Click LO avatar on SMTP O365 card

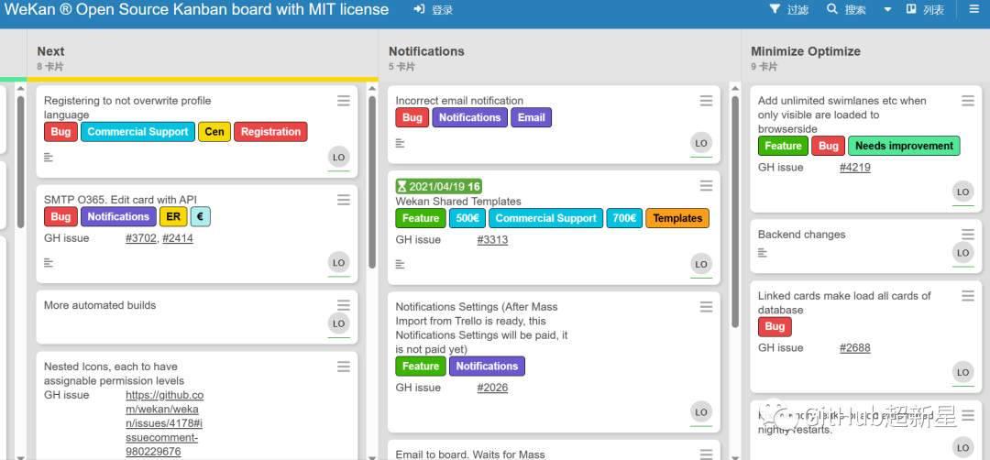click(x=338, y=262)
